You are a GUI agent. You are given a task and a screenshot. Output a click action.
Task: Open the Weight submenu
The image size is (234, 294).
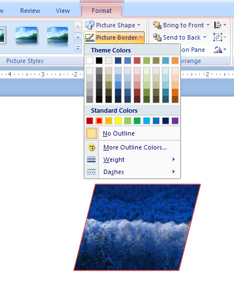[x=132, y=160]
